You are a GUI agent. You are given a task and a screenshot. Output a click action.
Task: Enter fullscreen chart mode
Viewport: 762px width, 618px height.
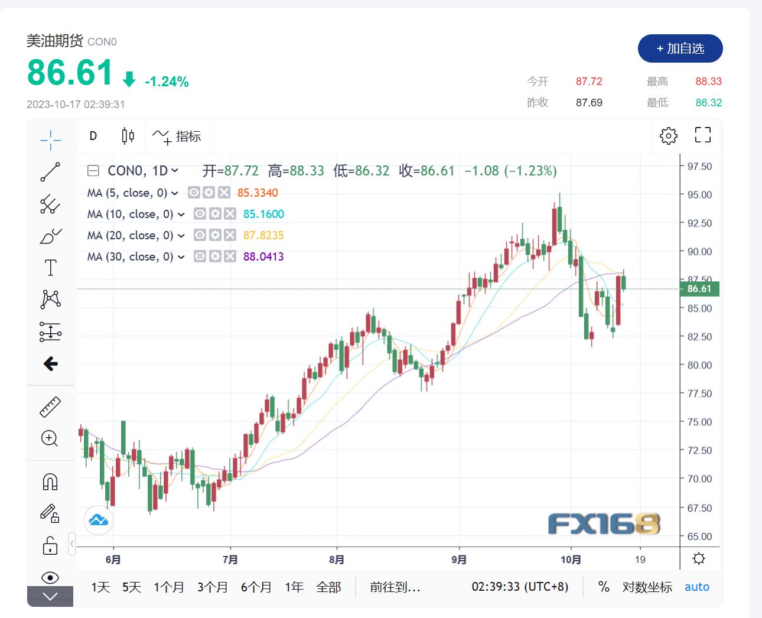click(702, 135)
